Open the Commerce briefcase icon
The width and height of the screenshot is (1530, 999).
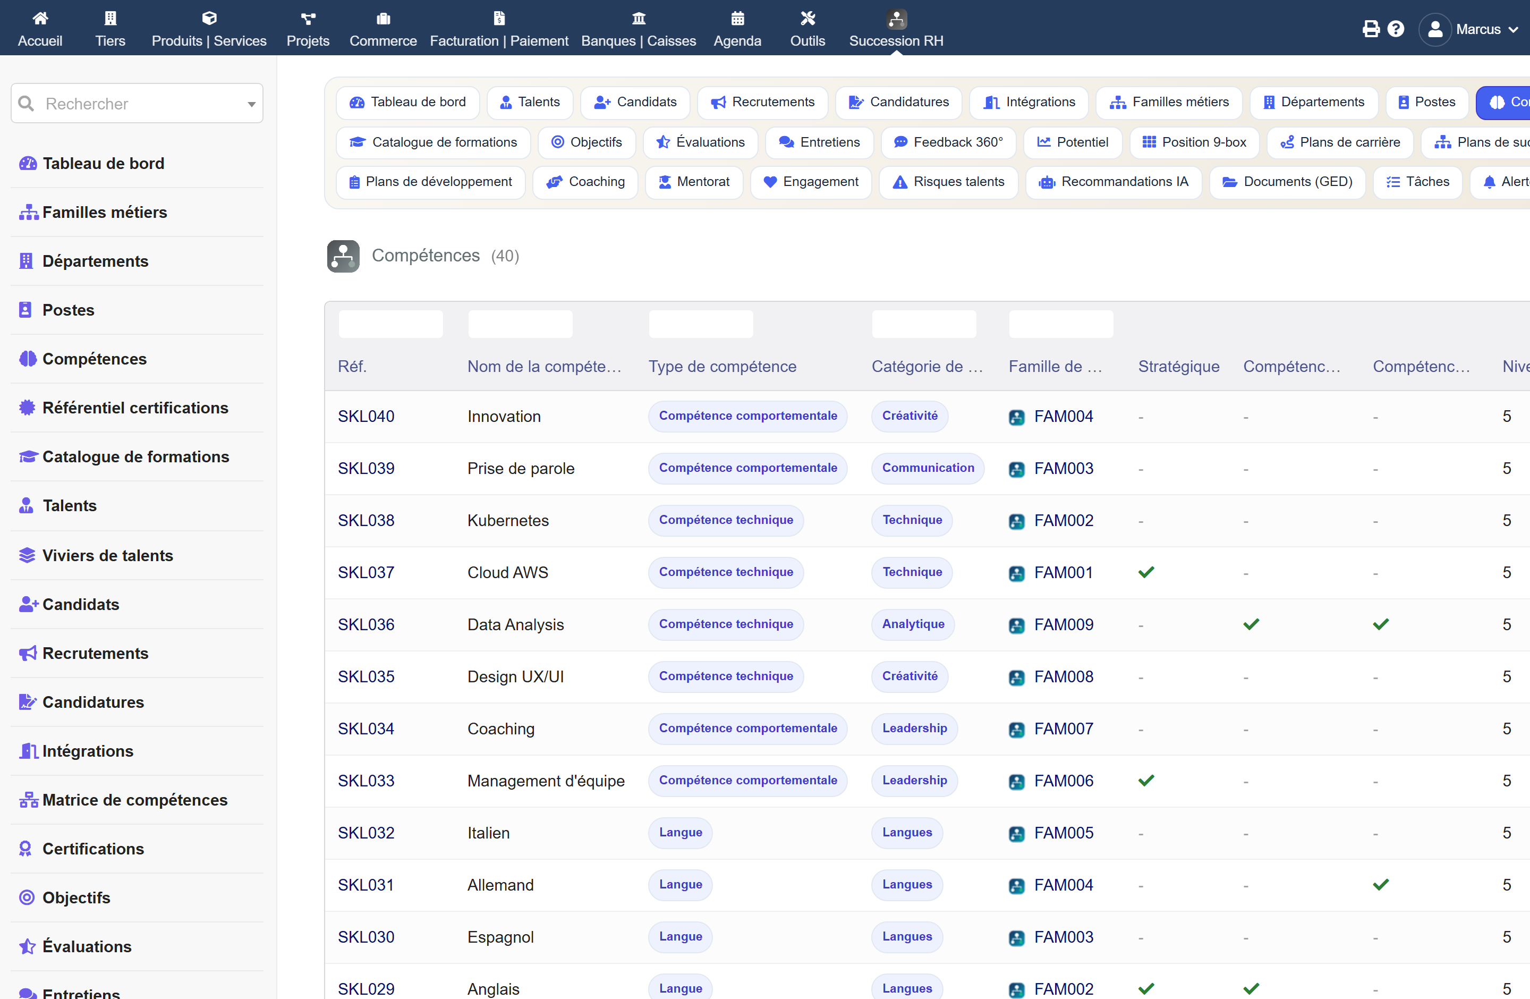383,18
